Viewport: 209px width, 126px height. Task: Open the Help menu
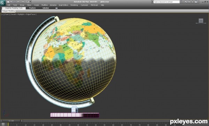pos(102,5)
